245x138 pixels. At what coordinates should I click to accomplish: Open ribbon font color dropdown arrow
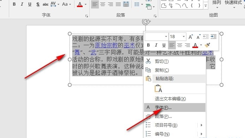point(86,4)
